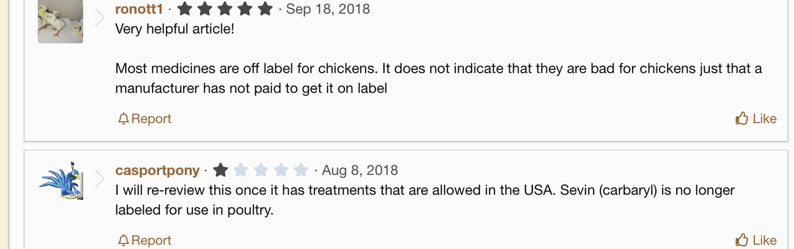The image size is (794, 249).
Task: Click the empty second star in casportpony's rating
Action: (x=241, y=170)
